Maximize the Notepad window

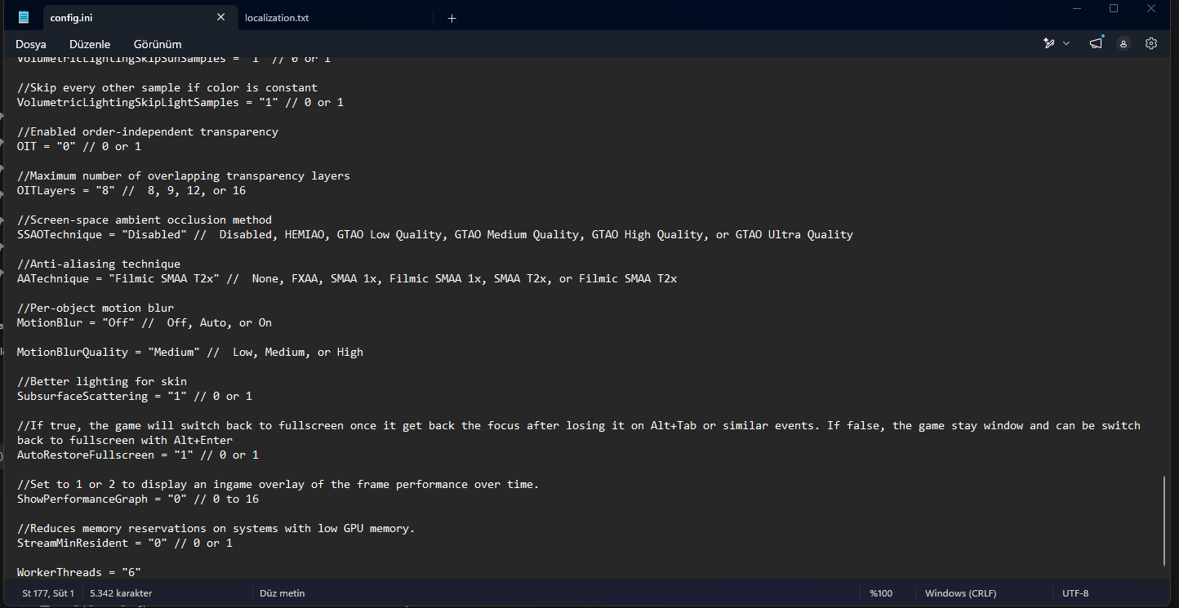pyautogui.click(x=1114, y=8)
